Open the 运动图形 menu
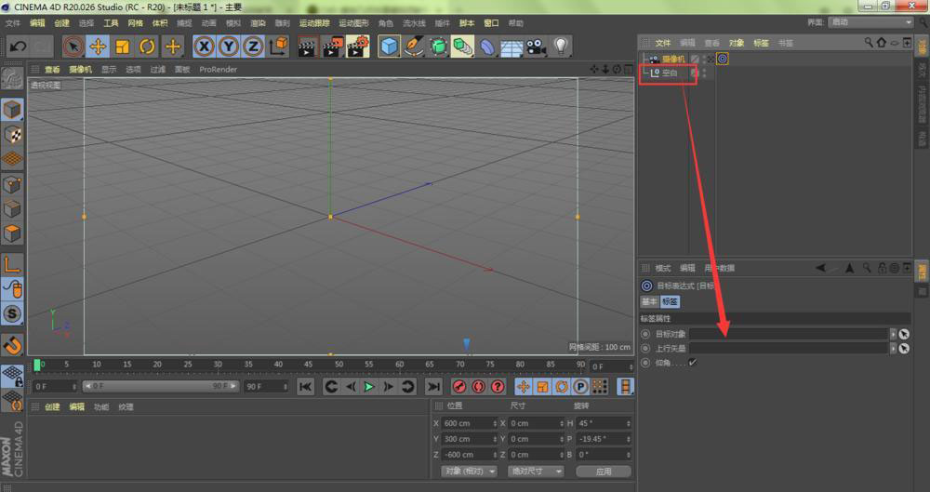Image resolution: width=930 pixels, height=492 pixels. tap(353, 23)
